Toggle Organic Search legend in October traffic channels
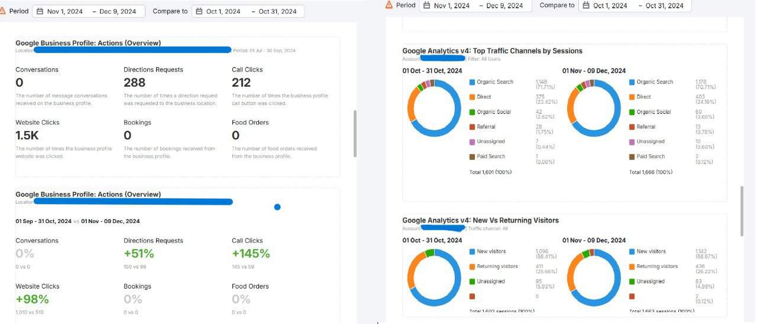The width and height of the screenshot is (757, 324). coord(494,82)
